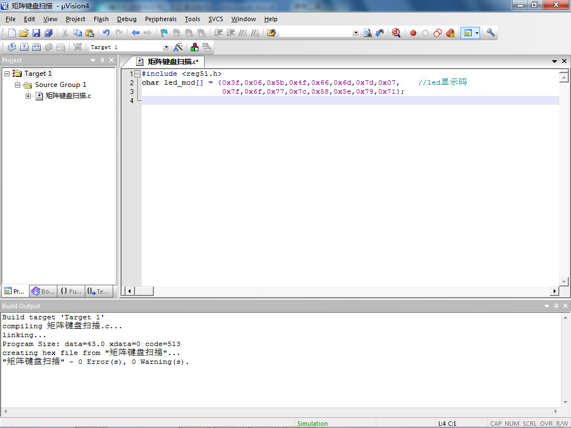
Task: Open the Configuration wrench icon
Action: [491, 33]
